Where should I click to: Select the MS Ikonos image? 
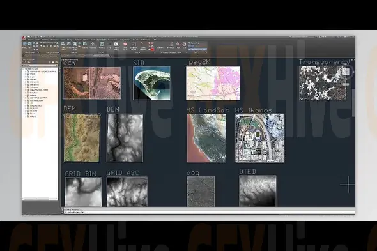point(260,138)
